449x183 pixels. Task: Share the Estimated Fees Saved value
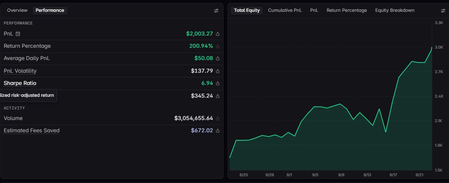[218, 131]
